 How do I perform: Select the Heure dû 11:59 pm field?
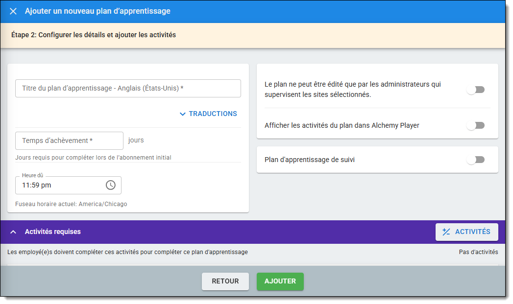pos(61,186)
